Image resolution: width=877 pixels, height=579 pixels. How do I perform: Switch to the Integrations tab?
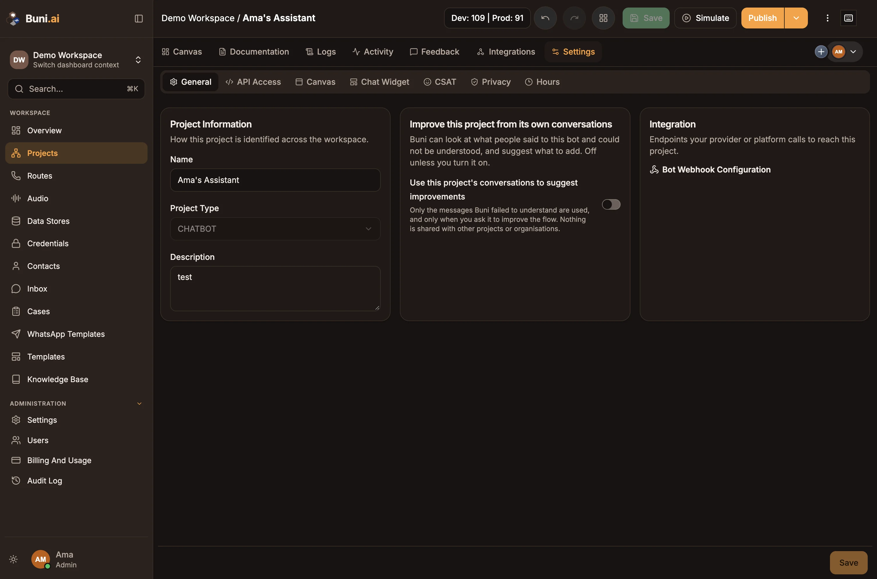[x=506, y=52]
